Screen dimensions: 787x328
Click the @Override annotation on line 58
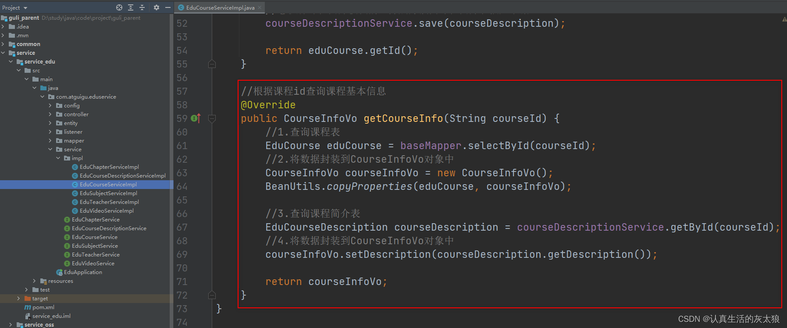click(x=268, y=105)
